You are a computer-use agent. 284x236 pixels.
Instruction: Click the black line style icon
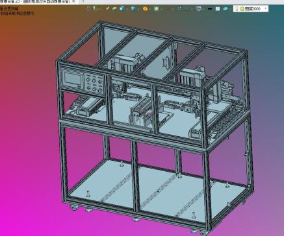(x=209, y=9)
